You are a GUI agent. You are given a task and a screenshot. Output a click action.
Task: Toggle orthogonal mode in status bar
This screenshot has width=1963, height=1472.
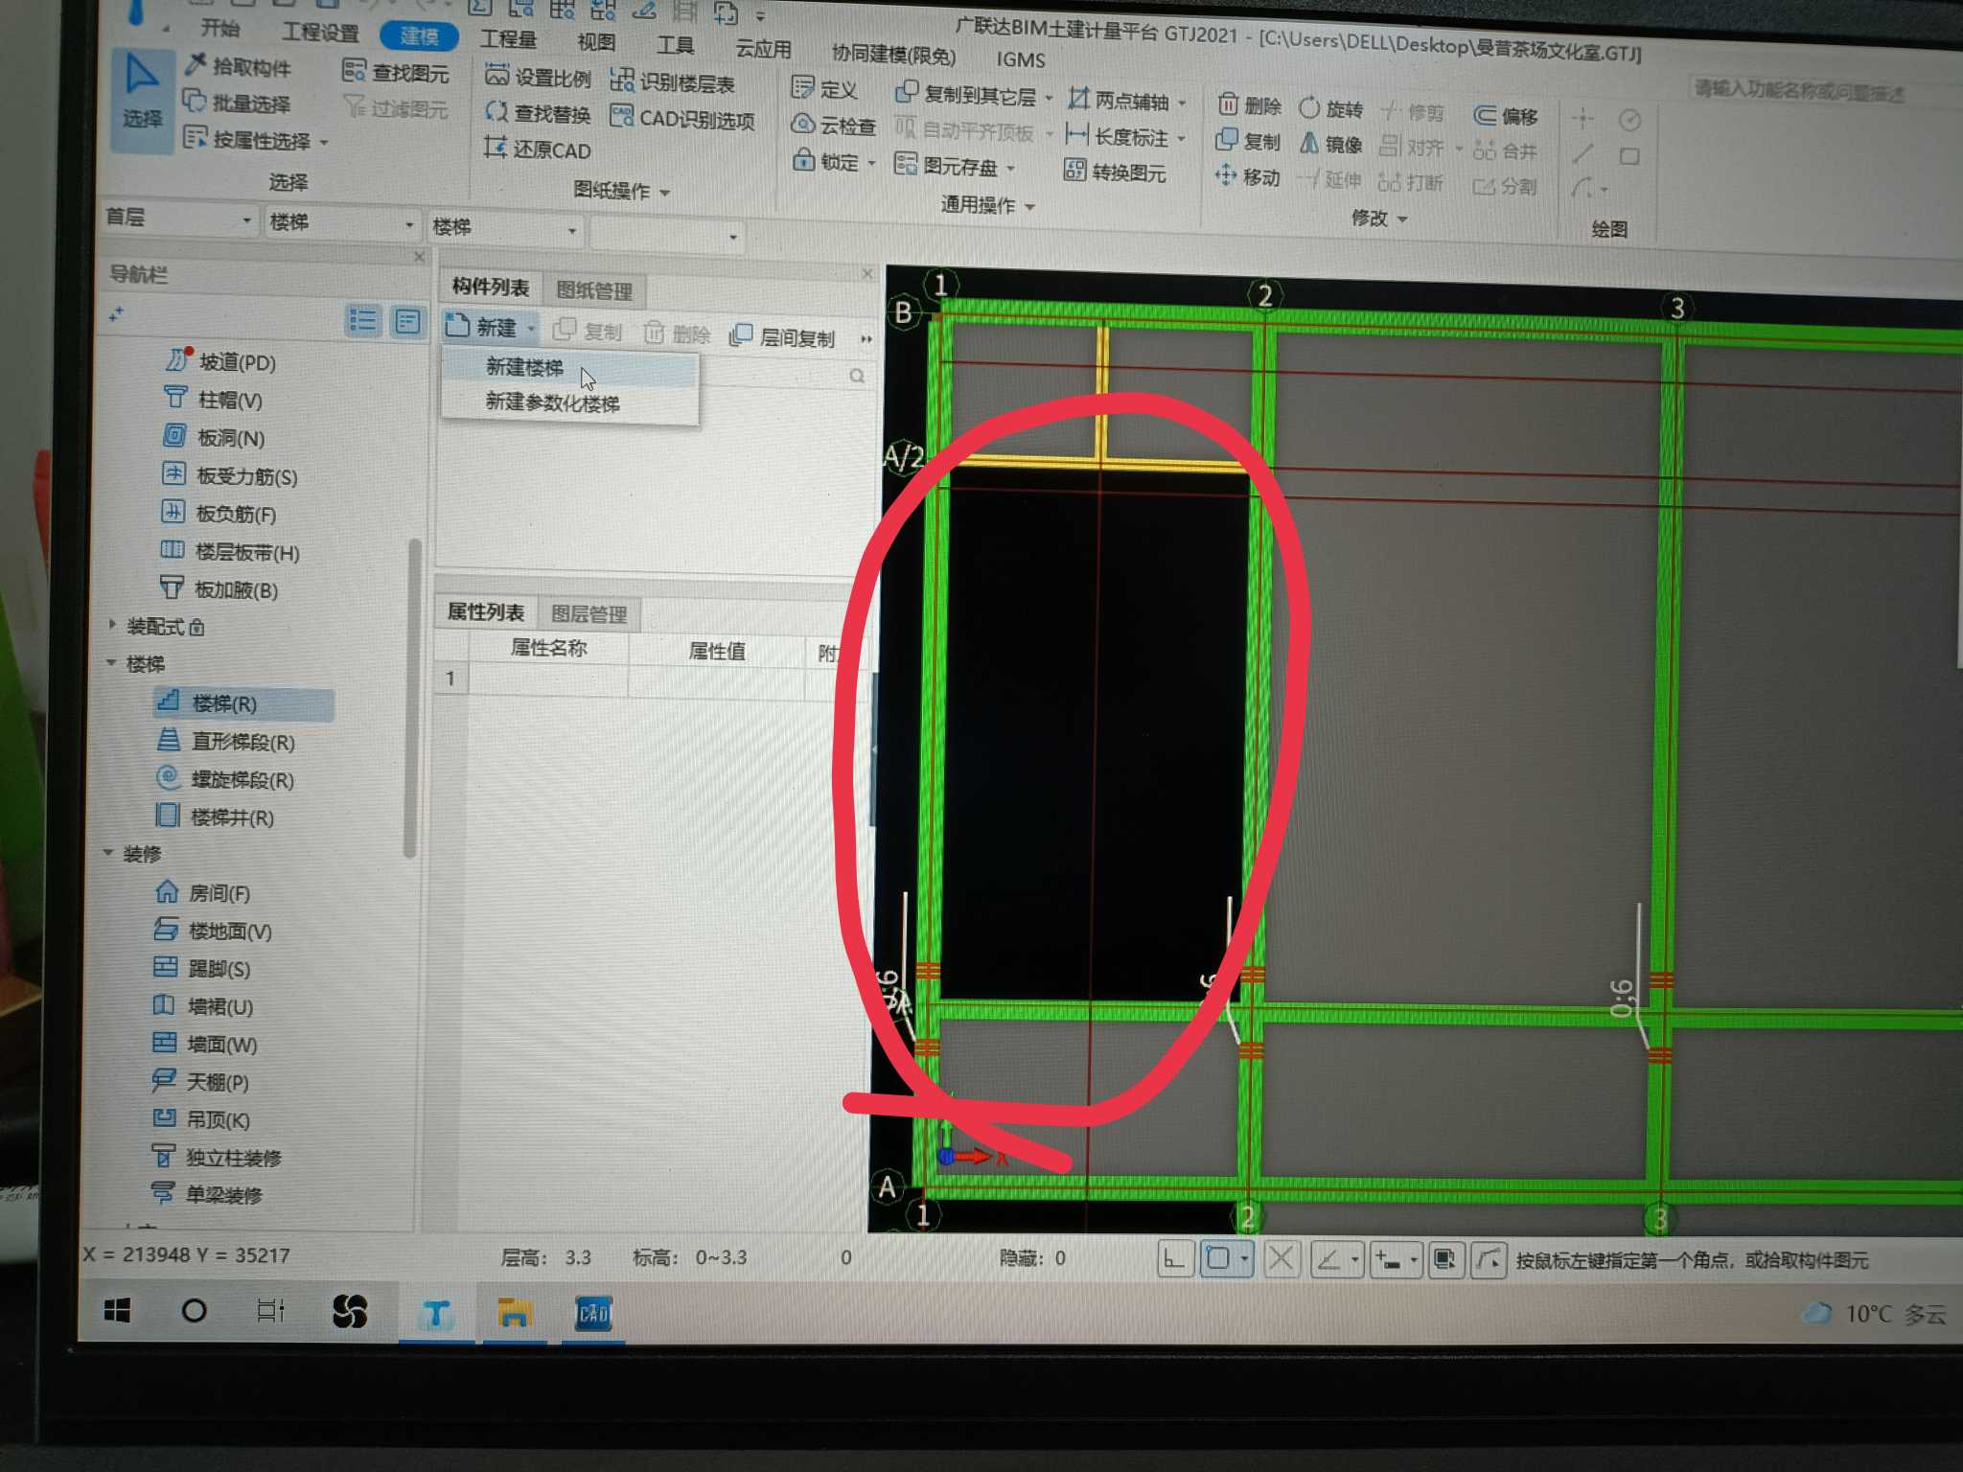pyautogui.click(x=1174, y=1258)
